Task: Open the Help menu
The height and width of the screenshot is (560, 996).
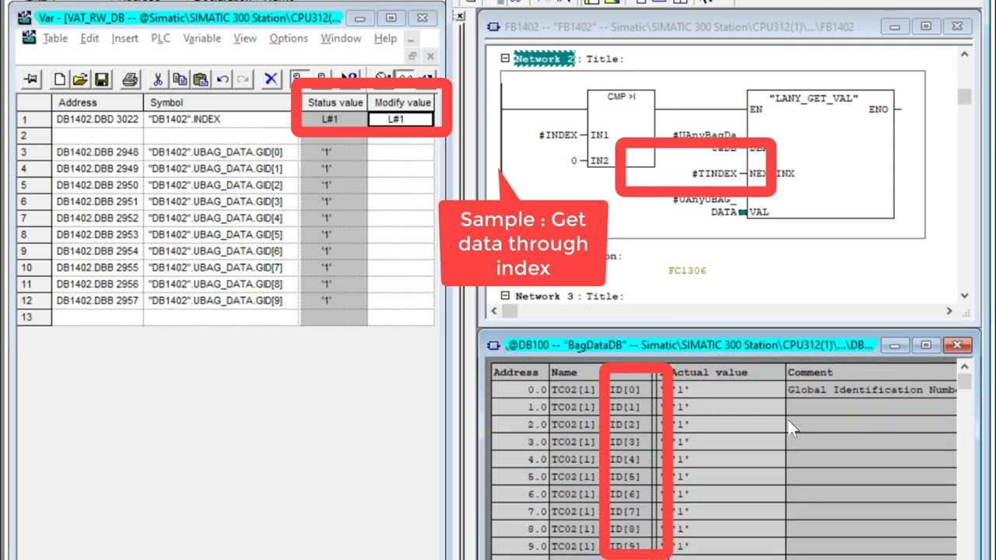Action: (385, 38)
